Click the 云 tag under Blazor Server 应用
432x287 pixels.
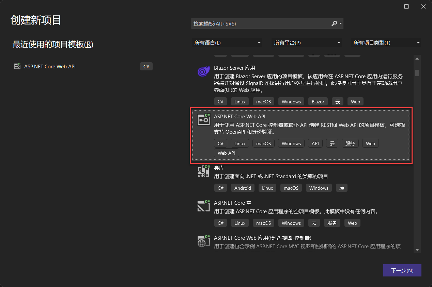pos(337,101)
